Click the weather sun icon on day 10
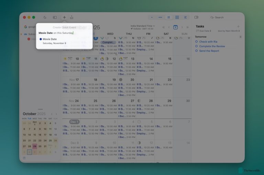This screenshot has height=175, width=264. click(x=65, y=59)
